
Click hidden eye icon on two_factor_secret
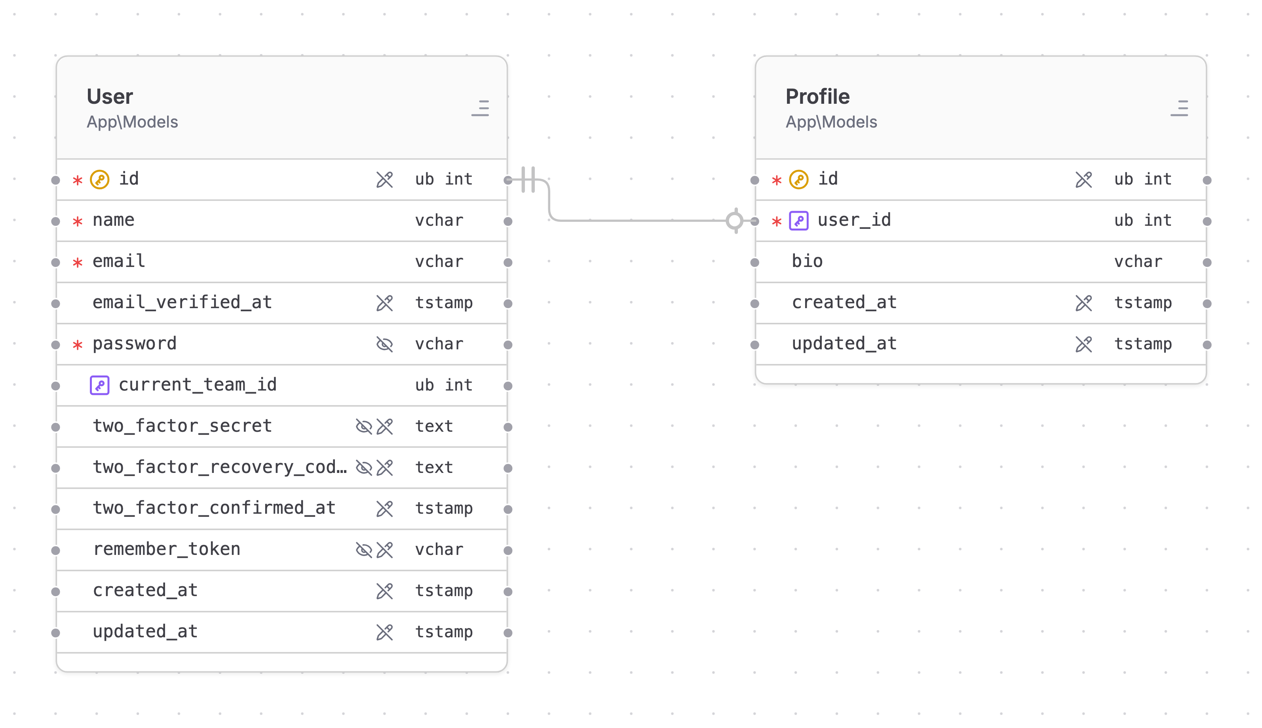364,427
